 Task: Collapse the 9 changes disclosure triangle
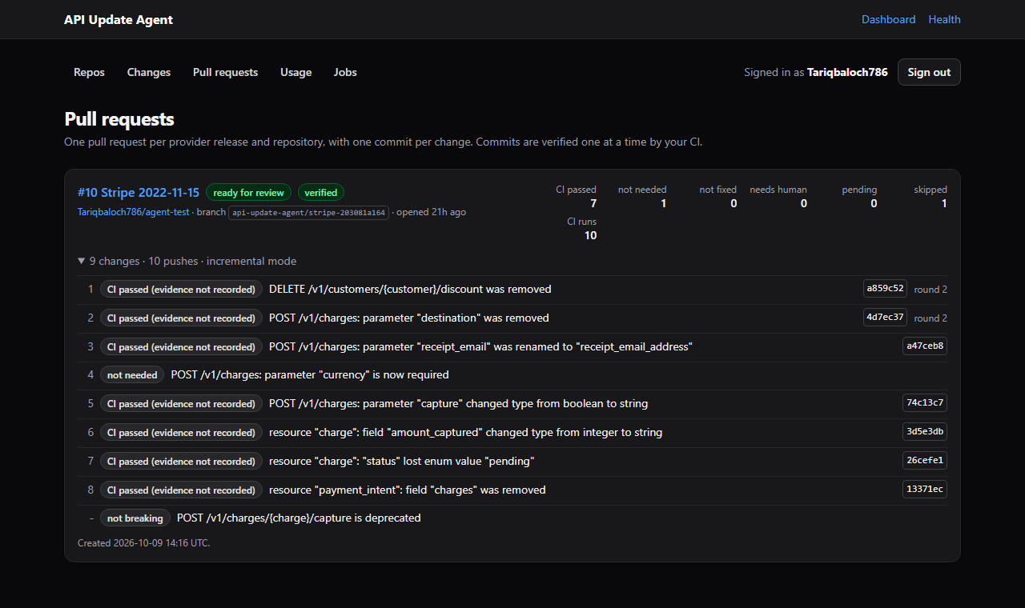click(82, 261)
